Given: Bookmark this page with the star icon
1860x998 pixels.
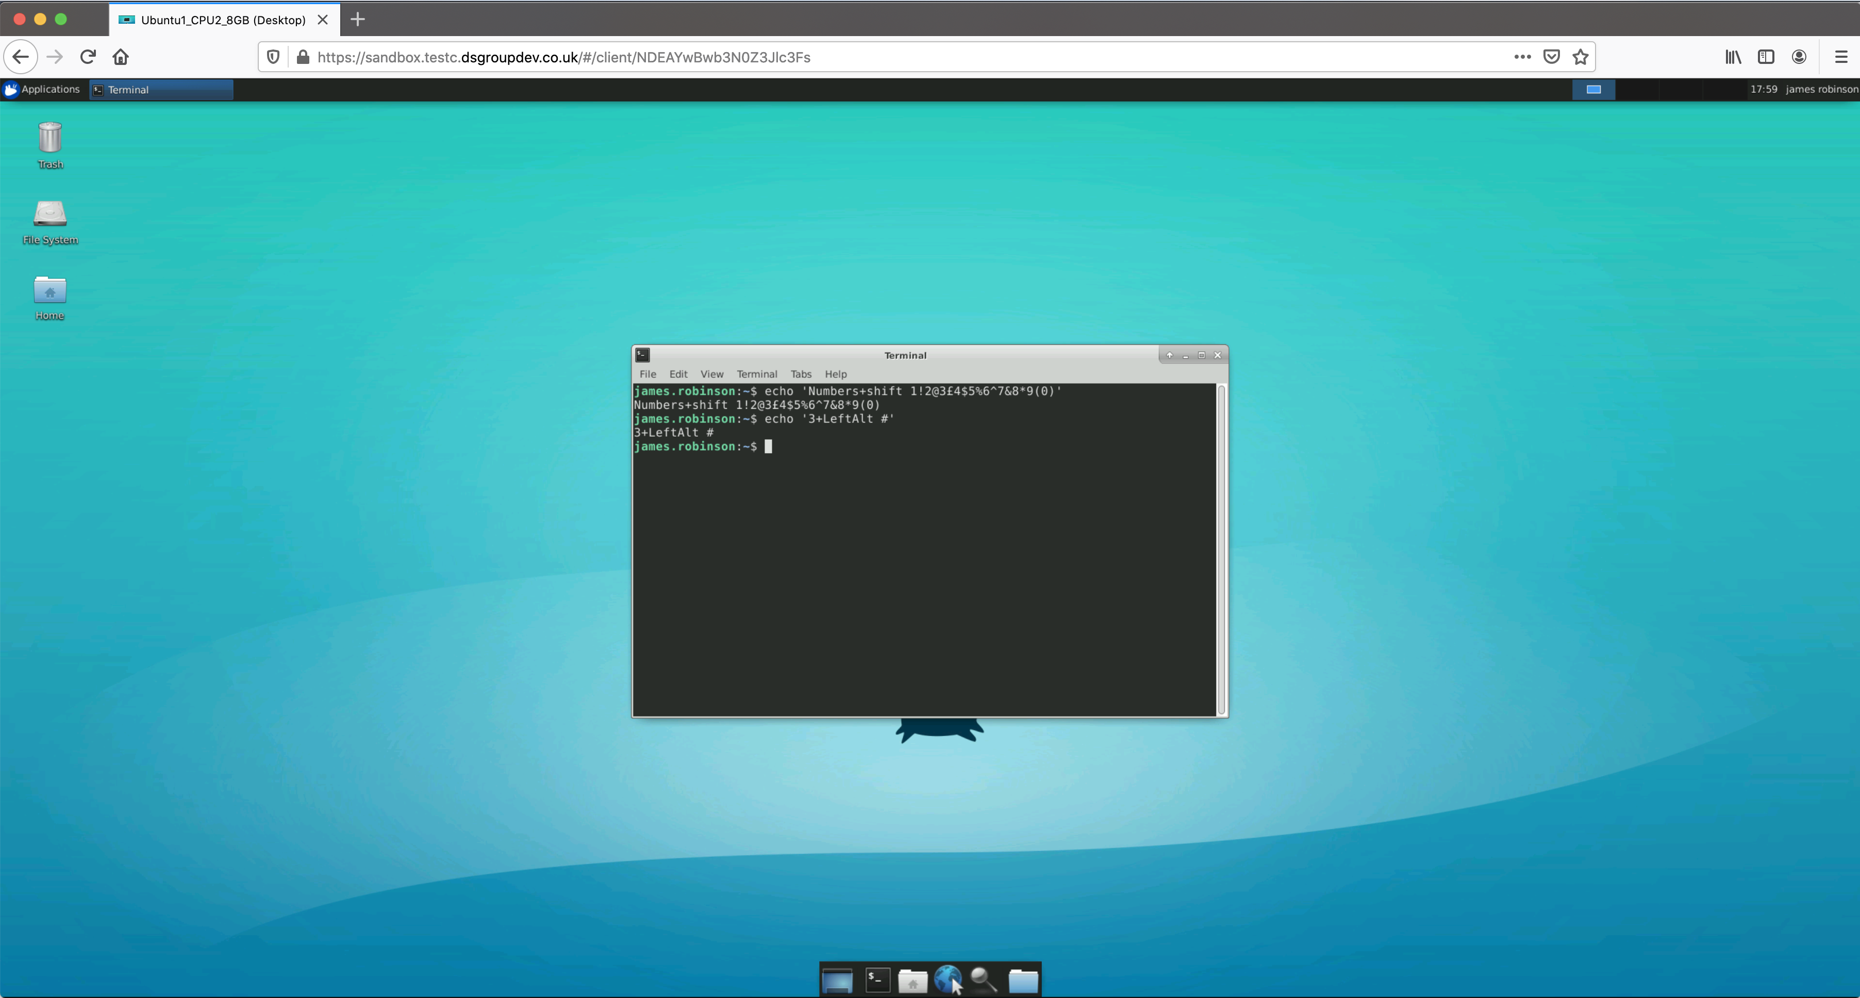Looking at the screenshot, I should point(1581,57).
